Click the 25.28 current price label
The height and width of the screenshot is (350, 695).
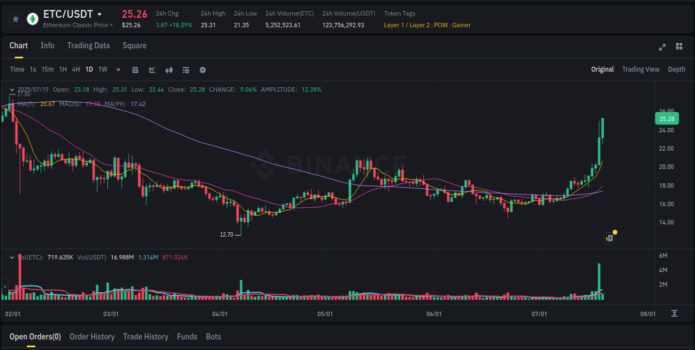coord(667,118)
